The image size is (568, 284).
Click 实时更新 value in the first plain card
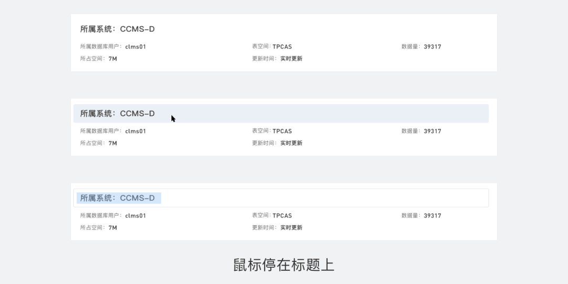[291, 59]
